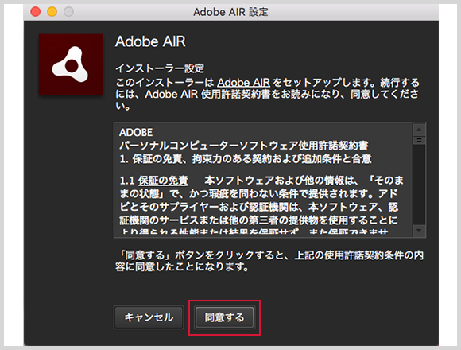Click the large Adobe AIR heading

click(x=150, y=41)
